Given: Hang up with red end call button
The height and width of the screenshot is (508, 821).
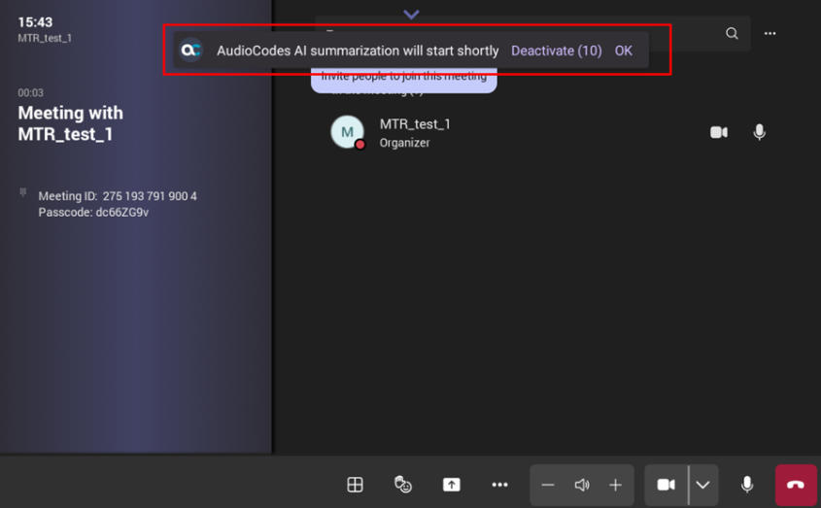Looking at the screenshot, I should click(796, 485).
